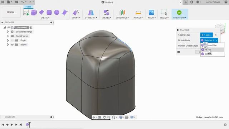Open the SELECT menu

tap(164, 18)
